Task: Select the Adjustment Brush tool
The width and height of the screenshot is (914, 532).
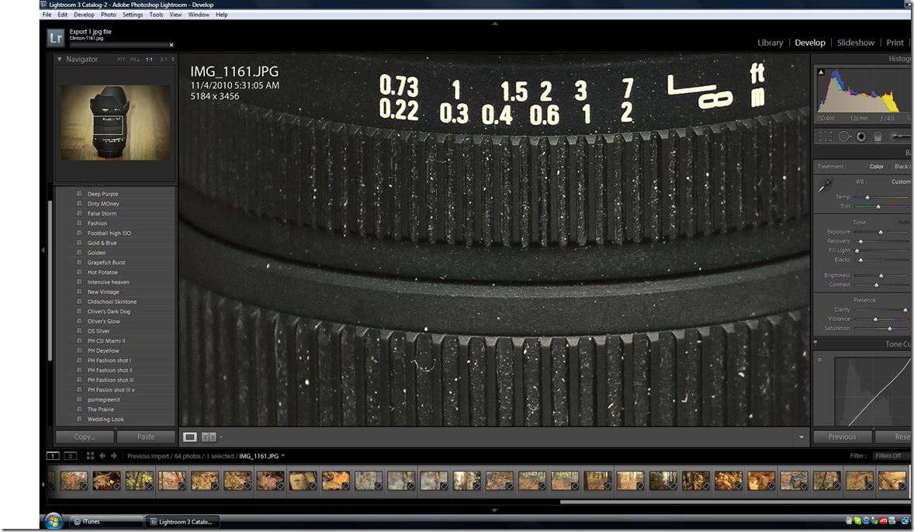Action: [899, 136]
